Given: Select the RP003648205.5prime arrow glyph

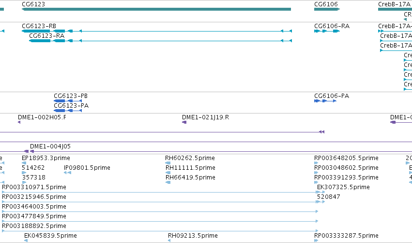Looking at the screenshot, I should 316,163.
